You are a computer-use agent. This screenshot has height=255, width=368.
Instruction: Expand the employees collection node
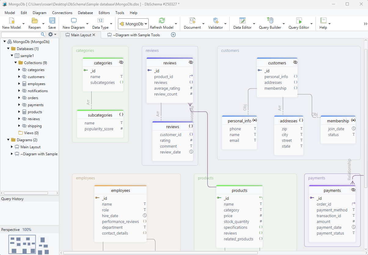pyautogui.click(x=19, y=84)
